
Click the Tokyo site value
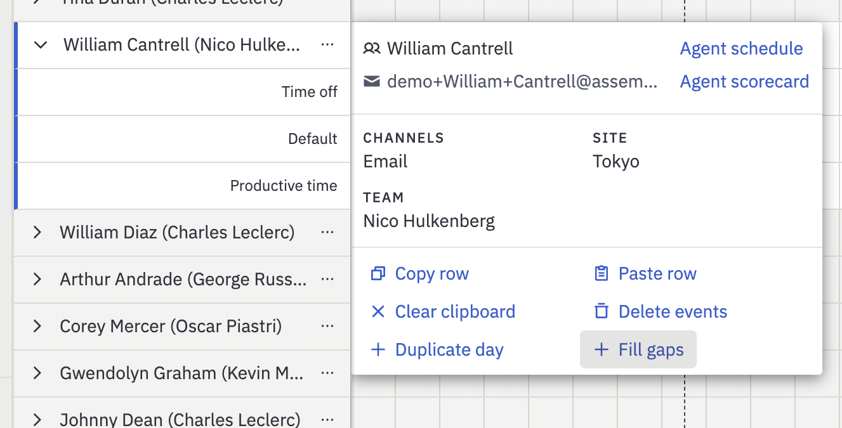(x=616, y=162)
